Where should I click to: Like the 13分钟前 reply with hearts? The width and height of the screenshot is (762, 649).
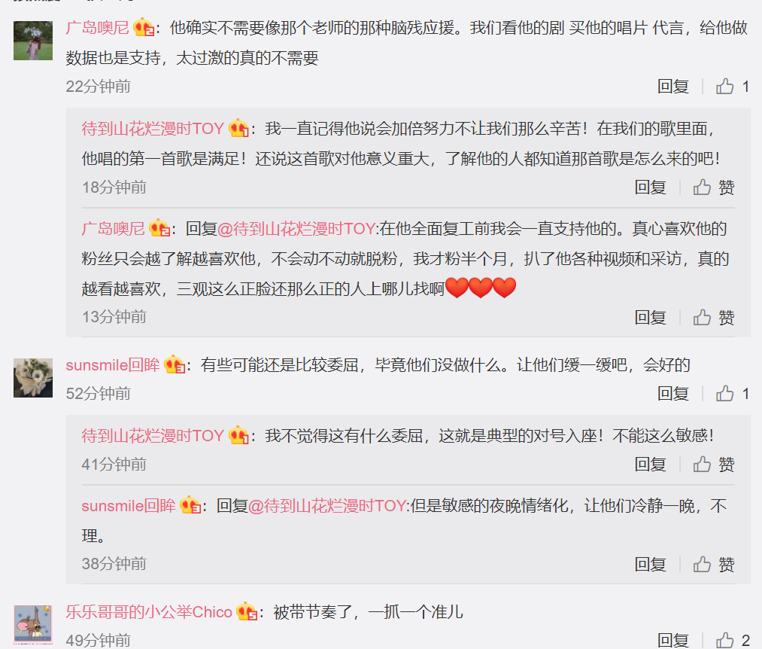(x=713, y=317)
